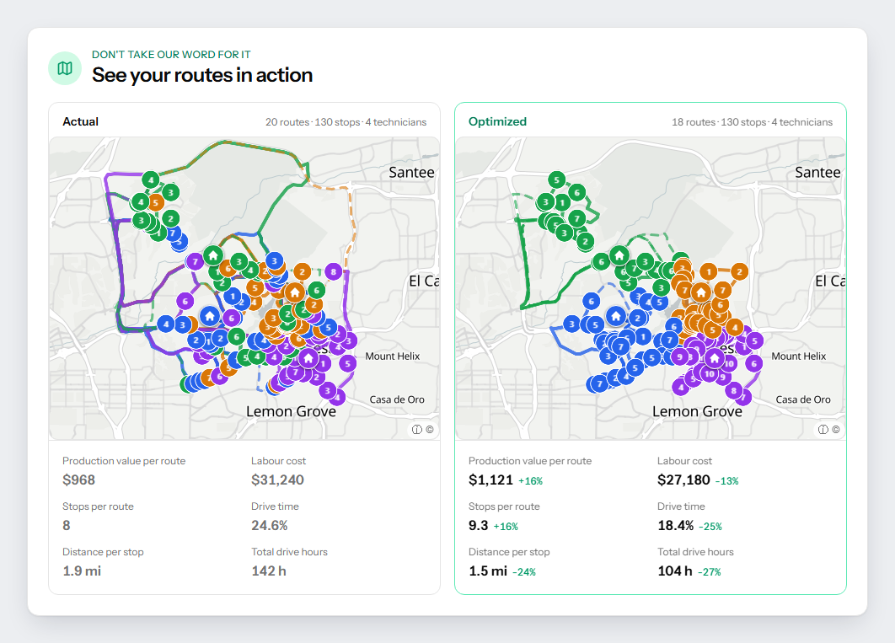Click purple stop 6 near Mount Helix, Optimized map
This screenshot has height=643, width=895.
pos(754,363)
